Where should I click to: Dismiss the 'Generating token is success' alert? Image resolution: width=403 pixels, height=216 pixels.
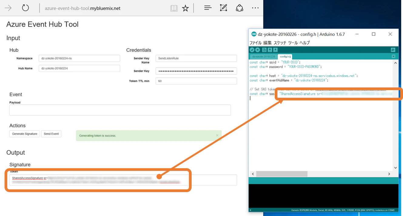[x=217, y=135]
